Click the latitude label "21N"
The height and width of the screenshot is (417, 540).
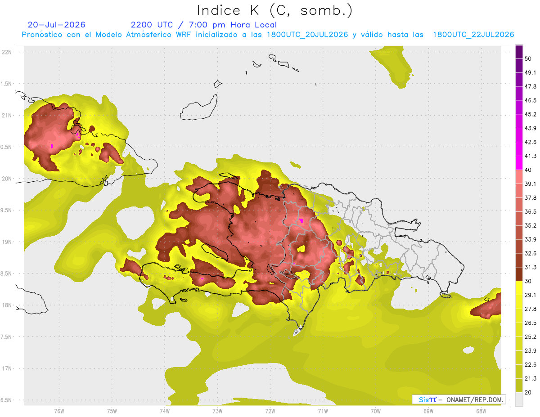(8, 115)
